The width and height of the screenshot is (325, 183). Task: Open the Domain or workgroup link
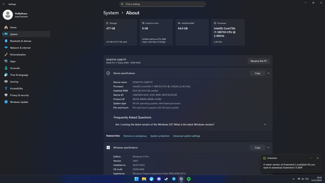(x=135, y=136)
